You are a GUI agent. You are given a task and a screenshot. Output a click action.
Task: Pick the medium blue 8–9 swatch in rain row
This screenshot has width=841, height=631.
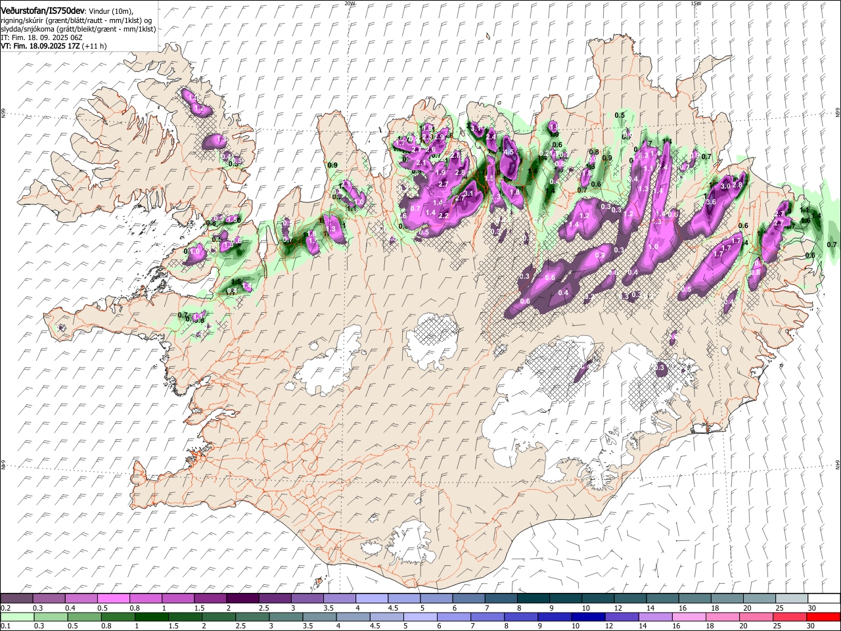(521, 617)
